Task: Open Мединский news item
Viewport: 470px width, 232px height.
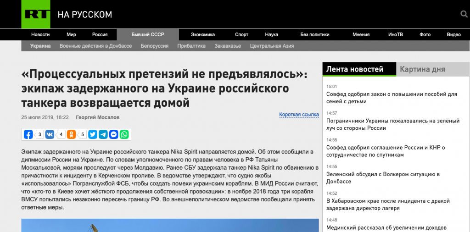Action: pyautogui.click(x=386, y=227)
